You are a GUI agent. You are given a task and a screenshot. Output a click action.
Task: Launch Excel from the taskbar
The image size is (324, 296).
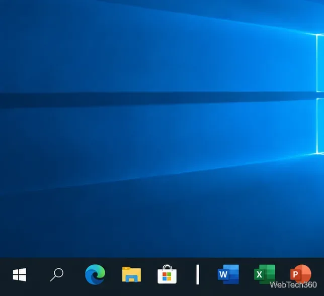coord(265,274)
